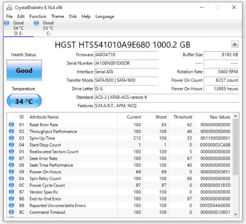Click the Worst column header
Screen dimensions: 246x224
coord(156,117)
